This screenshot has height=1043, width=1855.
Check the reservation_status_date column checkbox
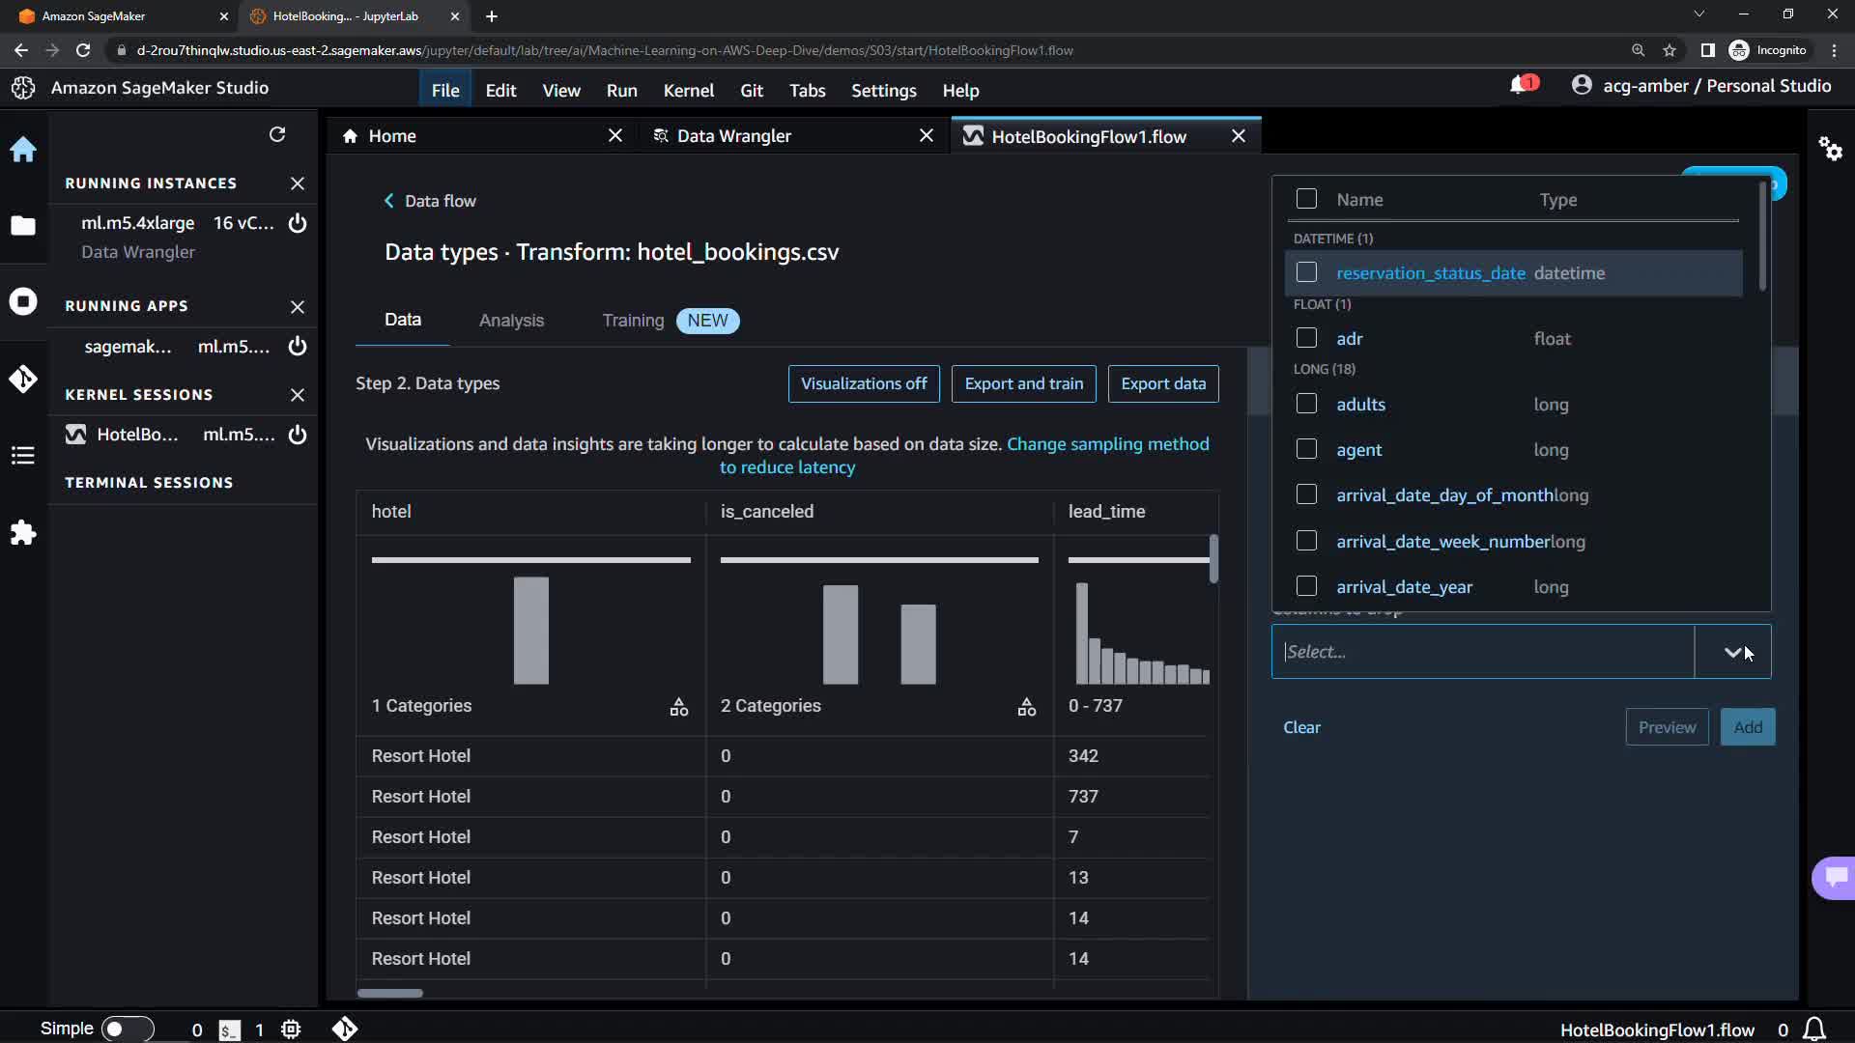click(1306, 272)
